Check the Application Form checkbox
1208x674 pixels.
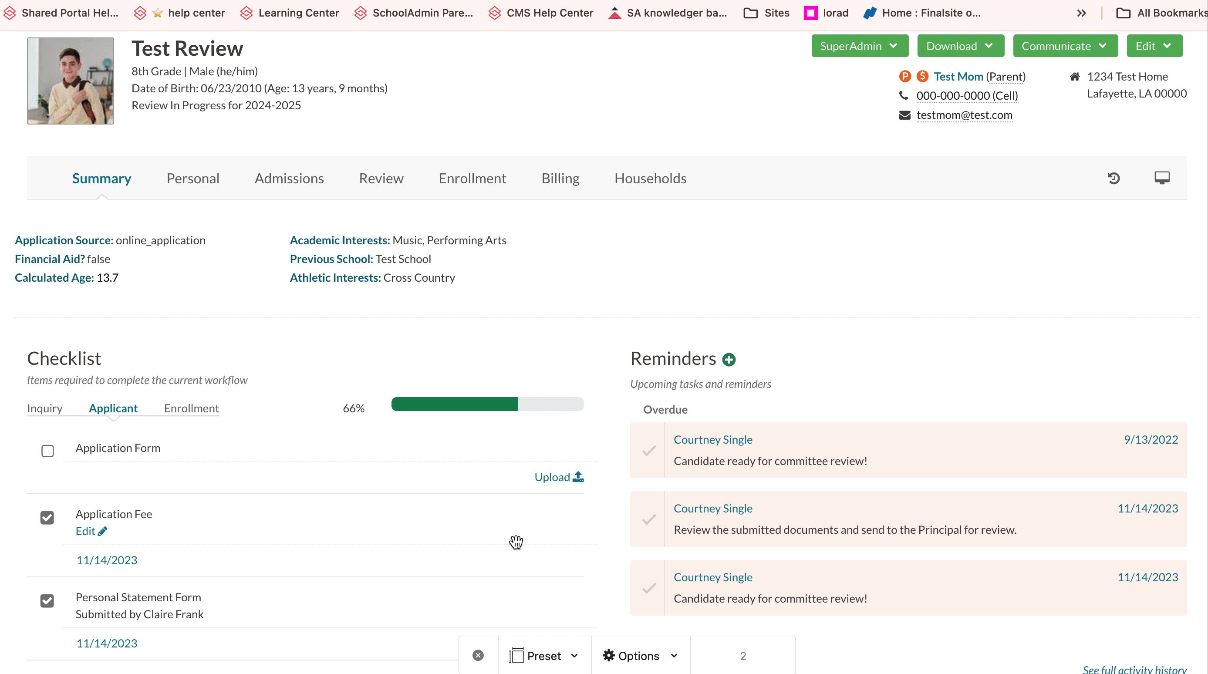point(47,451)
